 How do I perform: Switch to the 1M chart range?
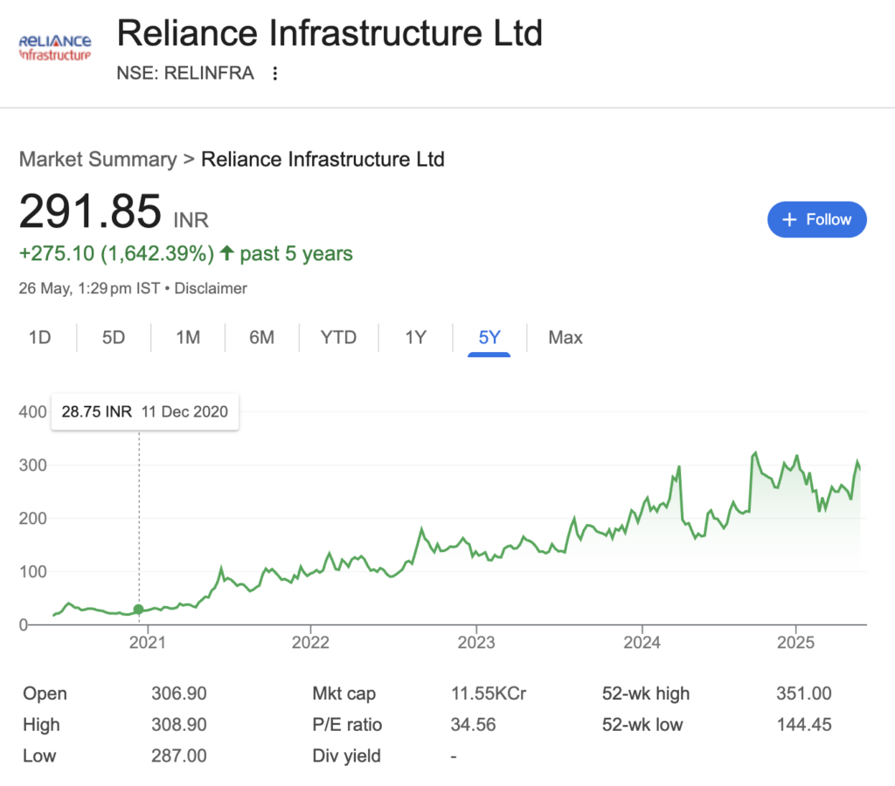point(188,338)
